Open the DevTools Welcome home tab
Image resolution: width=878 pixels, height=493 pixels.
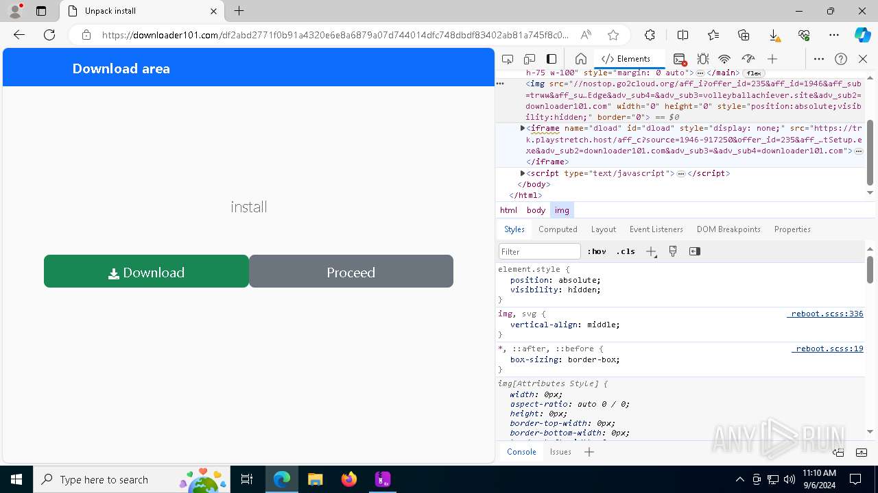tap(580, 59)
